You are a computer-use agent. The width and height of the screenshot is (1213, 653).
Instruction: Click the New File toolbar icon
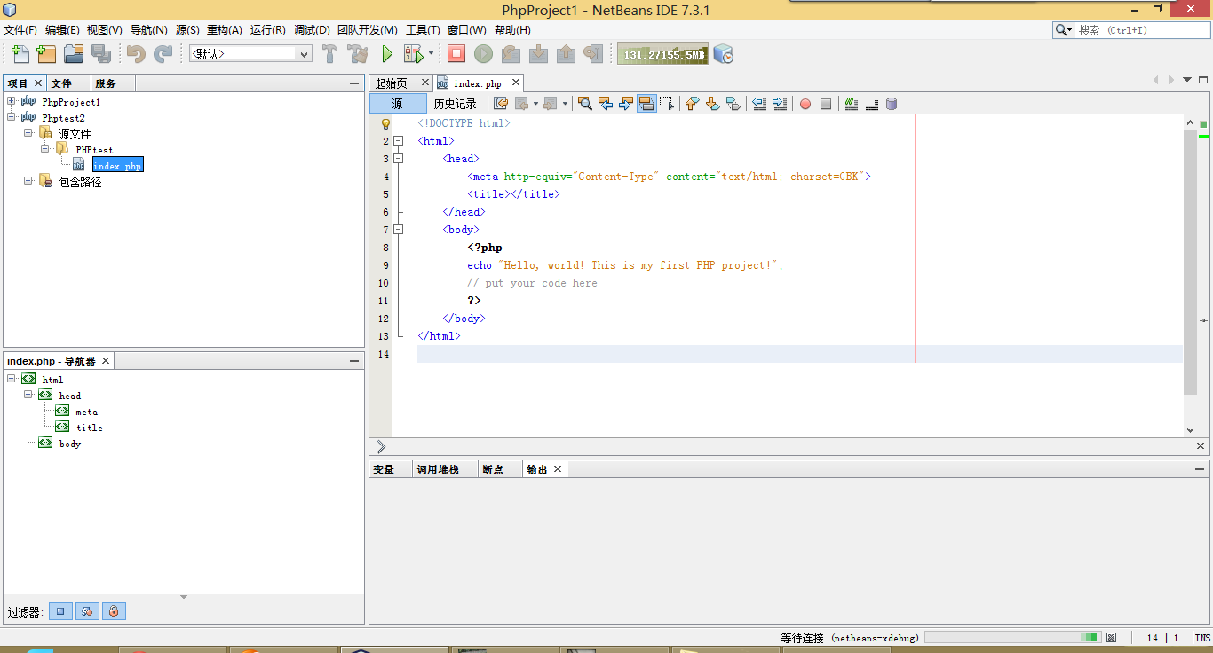click(20, 54)
